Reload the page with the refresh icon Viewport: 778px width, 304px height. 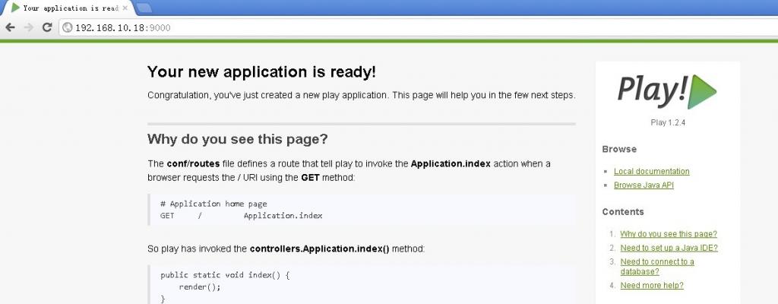47,27
